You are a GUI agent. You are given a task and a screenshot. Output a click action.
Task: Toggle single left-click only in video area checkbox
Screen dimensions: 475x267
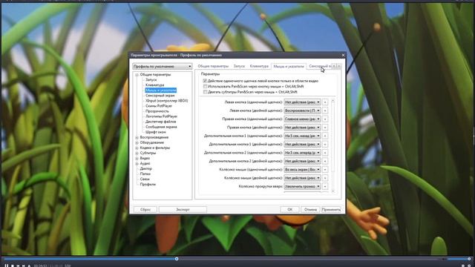pyautogui.click(x=205, y=81)
